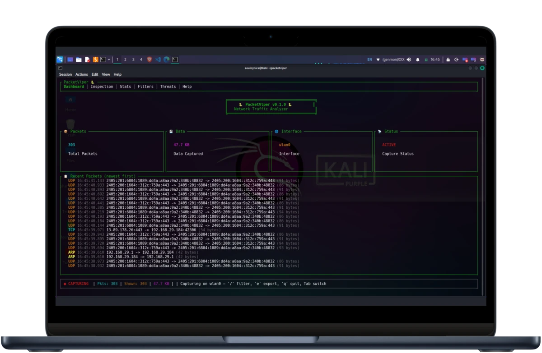Open Microsoft Edge from the taskbar

(x=166, y=60)
